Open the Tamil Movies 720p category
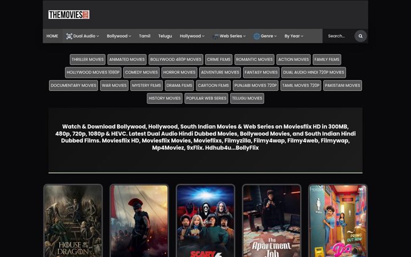Image resolution: width=411 pixels, height=257 pixels. [x=301, y=86]
